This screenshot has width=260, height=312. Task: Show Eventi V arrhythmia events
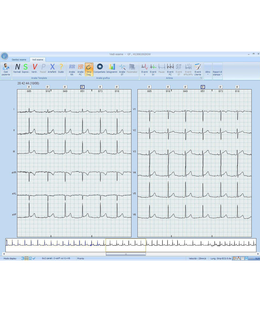pos(145,69)
